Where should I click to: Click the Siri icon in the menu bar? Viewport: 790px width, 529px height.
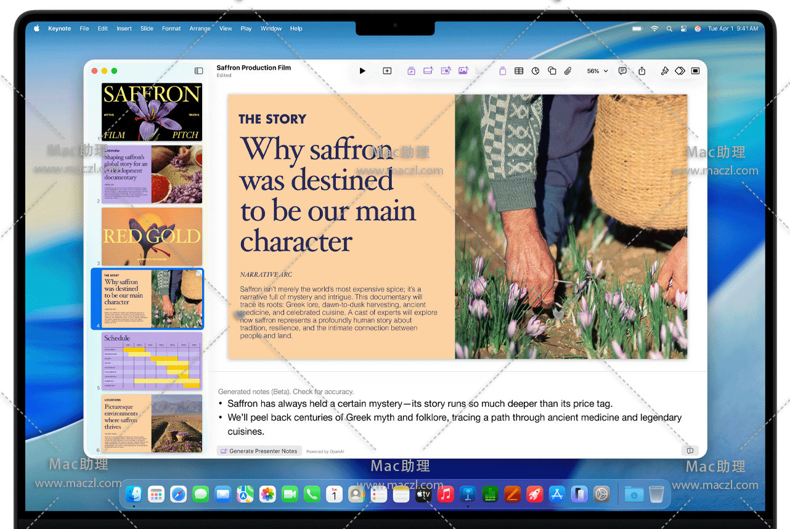tap(698, 28)
